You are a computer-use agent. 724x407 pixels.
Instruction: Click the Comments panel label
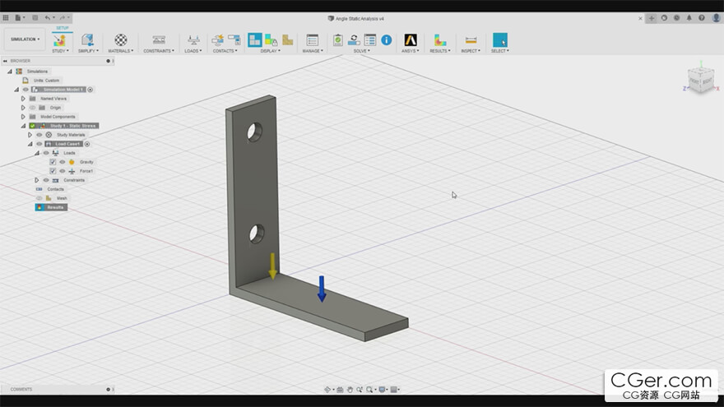[21, 389]
